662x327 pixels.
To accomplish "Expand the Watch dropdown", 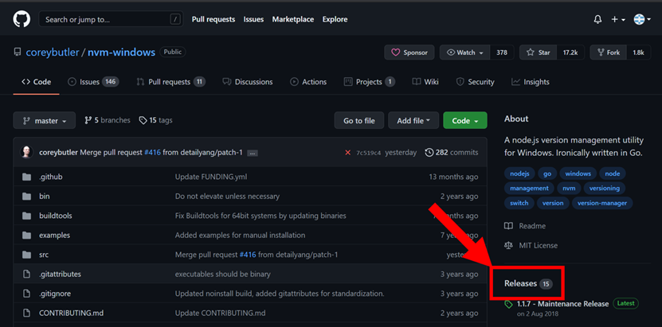I will pos(465,53).
